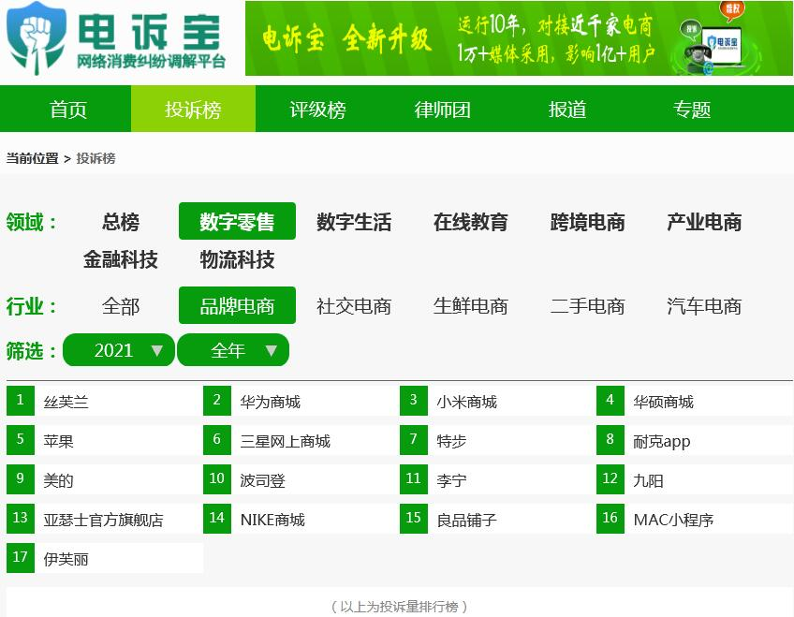Image resolution: width=794 pixels, height=617 pixels.
Task: Open the 伊芙丽 ranking entry
Action: point(105,558)
